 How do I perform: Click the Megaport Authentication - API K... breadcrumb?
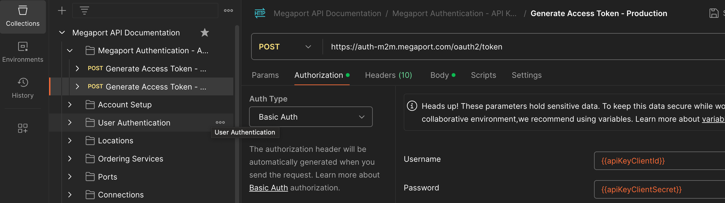pos(454,13)
